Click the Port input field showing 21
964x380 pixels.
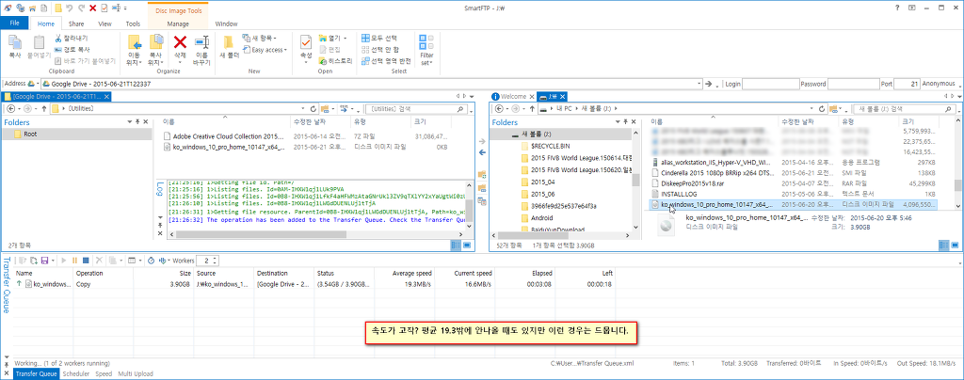pyautogui.click(x=907, y=84)
